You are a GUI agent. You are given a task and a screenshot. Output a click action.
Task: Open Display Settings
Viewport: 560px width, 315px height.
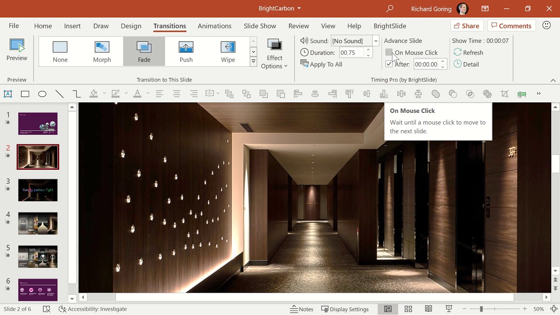(x=345, y=309)
